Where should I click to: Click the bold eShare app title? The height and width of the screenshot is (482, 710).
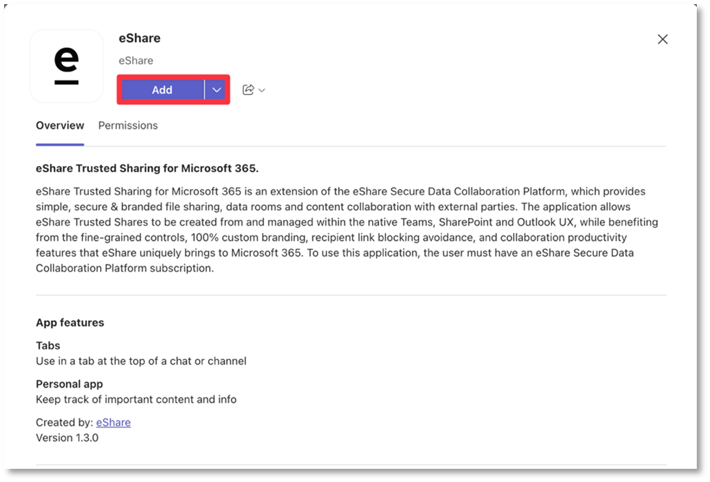coord(140,38)
